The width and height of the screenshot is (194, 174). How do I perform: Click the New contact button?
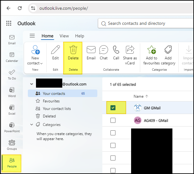35,55
